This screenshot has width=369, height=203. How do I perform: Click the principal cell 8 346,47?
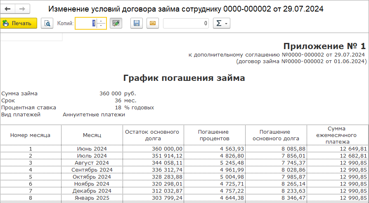tap(276, 198)
